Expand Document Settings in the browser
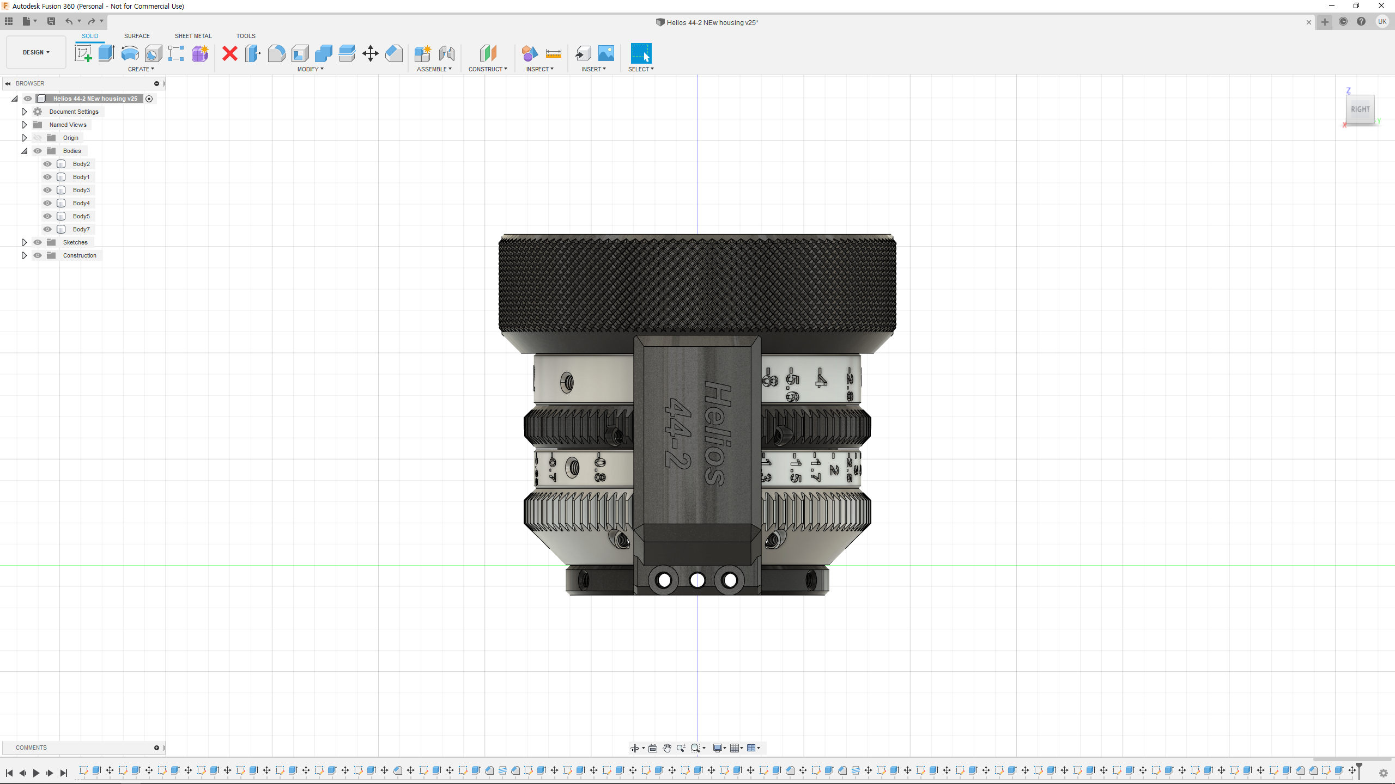 [24, 112]
